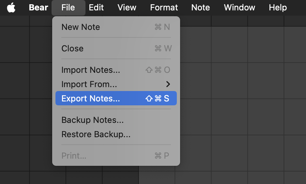Open the Help menu
This screenshot has height=184, width=306.
[278, 7]
